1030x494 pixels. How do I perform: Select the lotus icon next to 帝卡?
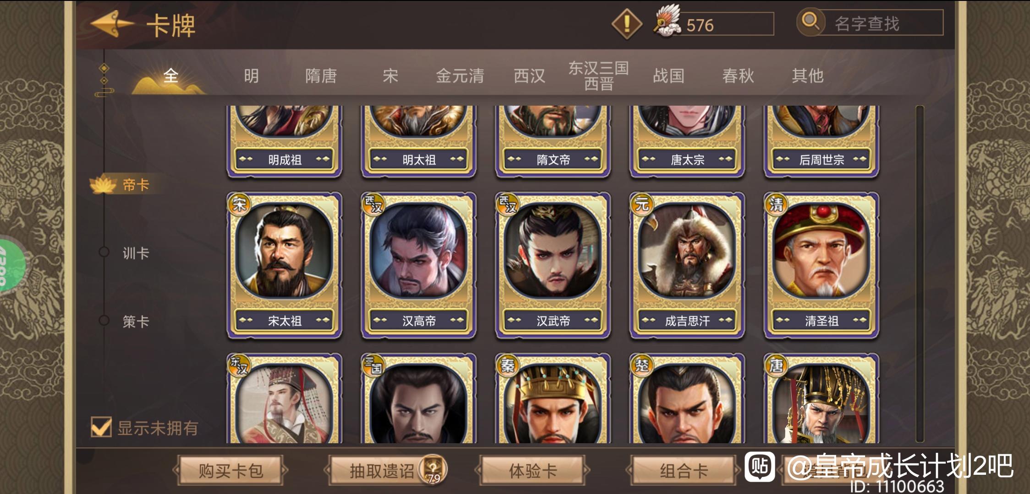pyautogui.click(x=103, y=185)
